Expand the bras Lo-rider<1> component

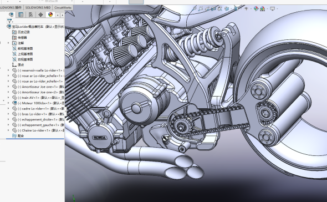click(x=8, y=114)
